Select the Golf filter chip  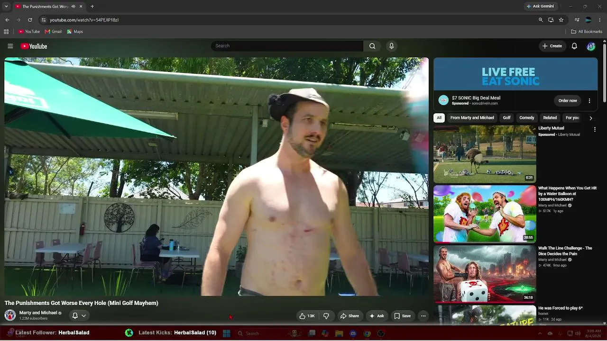coord(507,118)
